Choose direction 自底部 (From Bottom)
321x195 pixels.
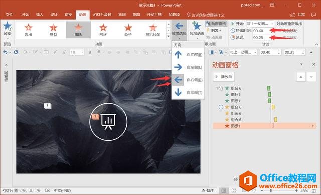[x=188, y=55]
